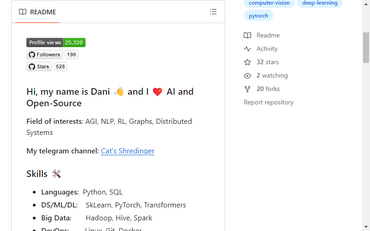
Task: Open the deep-learning topic tag
Action: [x=320, y=3]
